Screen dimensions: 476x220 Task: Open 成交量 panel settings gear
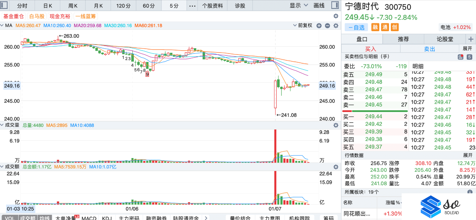click(336, 125)
